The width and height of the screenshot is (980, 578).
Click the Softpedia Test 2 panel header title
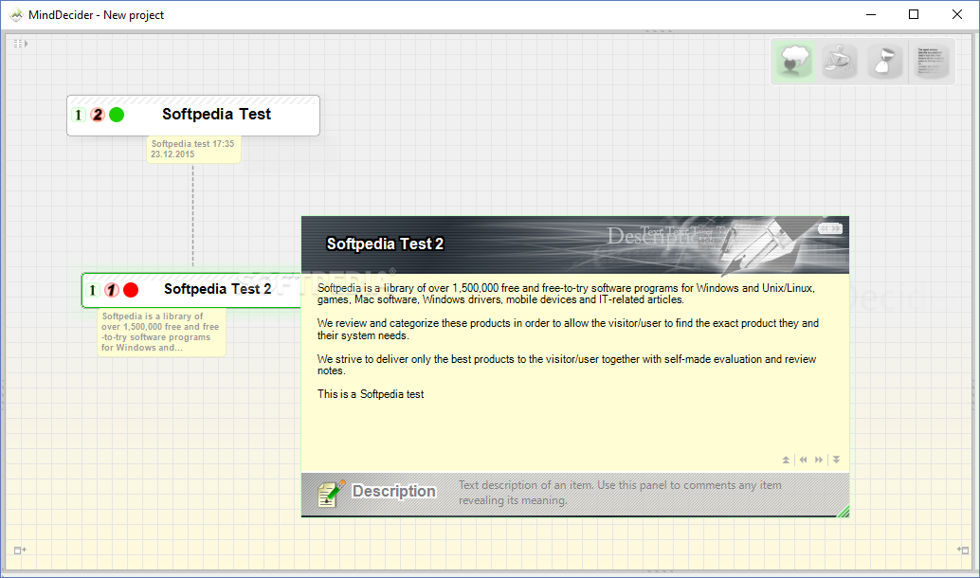pos(385,244)
